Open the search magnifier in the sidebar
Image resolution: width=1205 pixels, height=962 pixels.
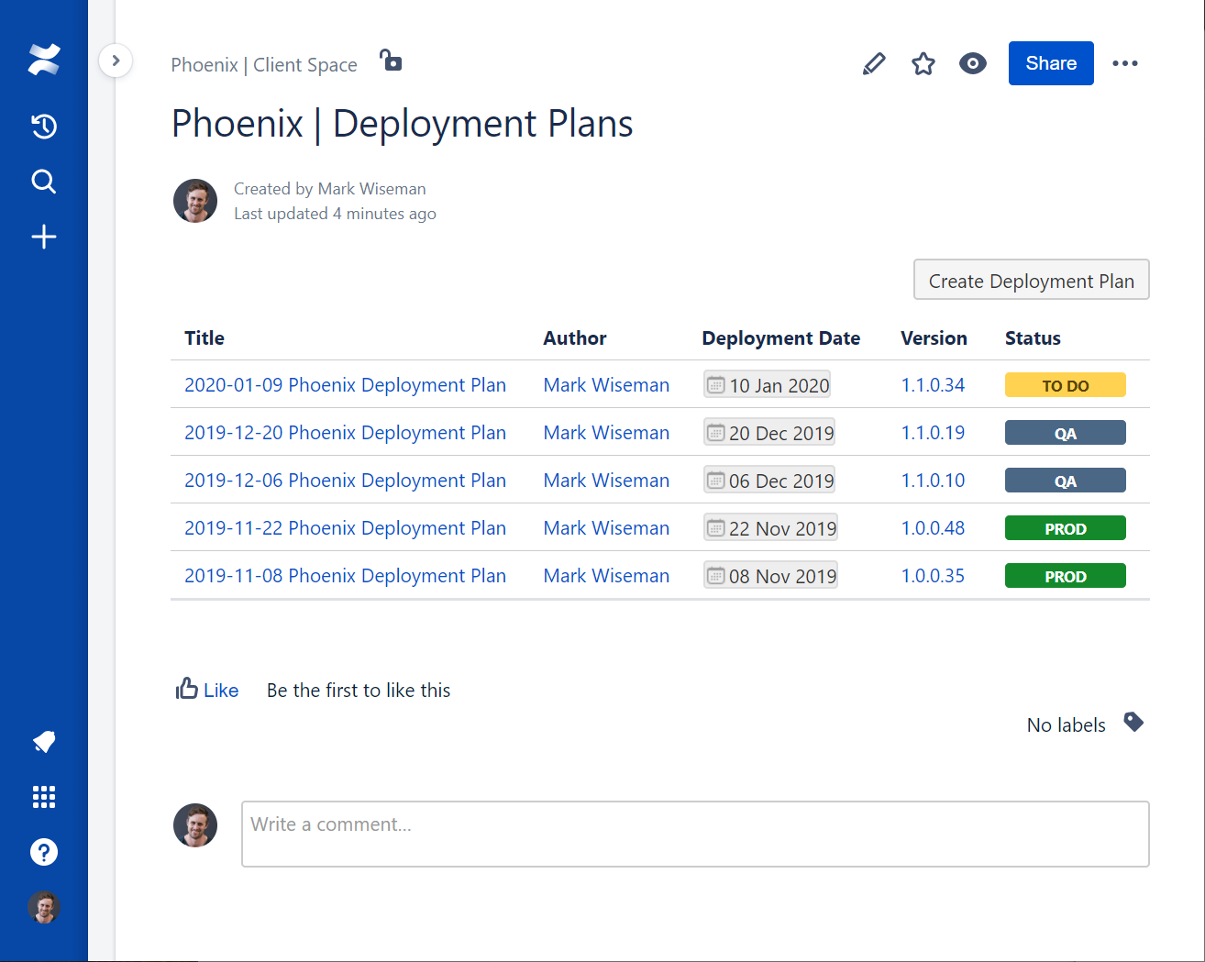pos(44,182)
